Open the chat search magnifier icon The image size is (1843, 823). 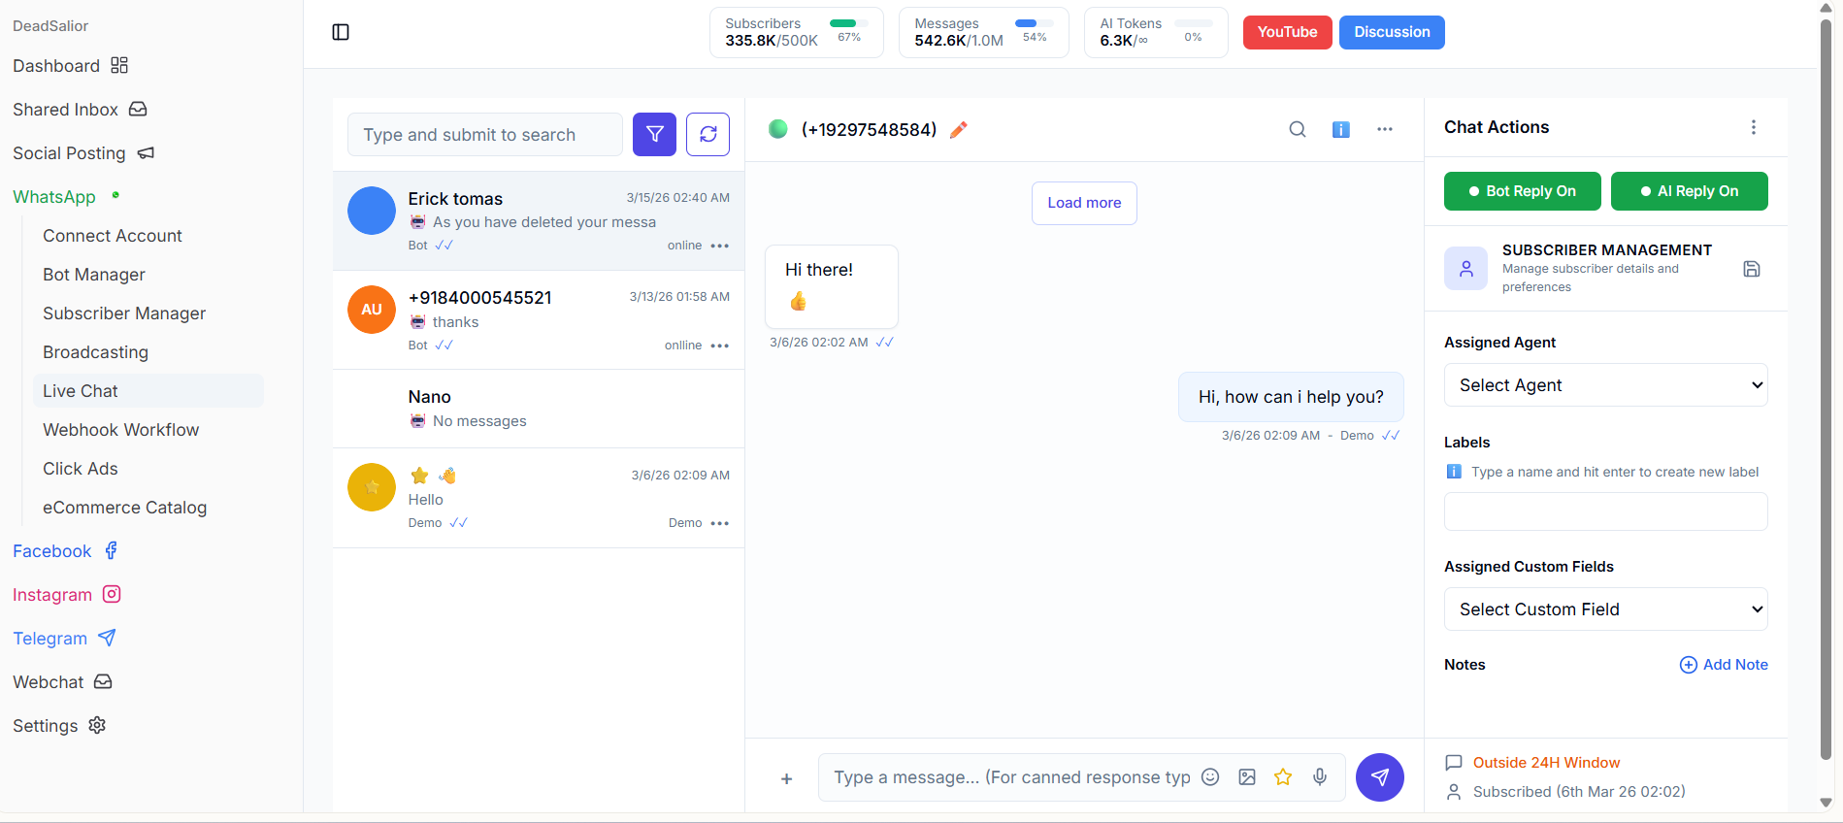click(x=1297, y=129)
